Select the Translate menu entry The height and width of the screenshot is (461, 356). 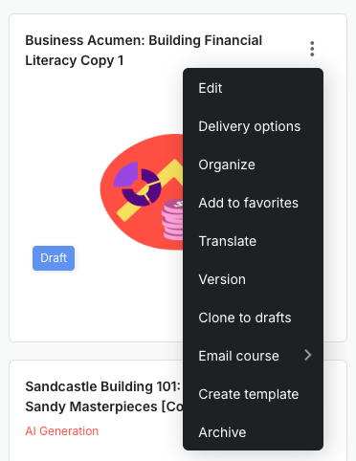pyautogui.click(x=253, y=241)
